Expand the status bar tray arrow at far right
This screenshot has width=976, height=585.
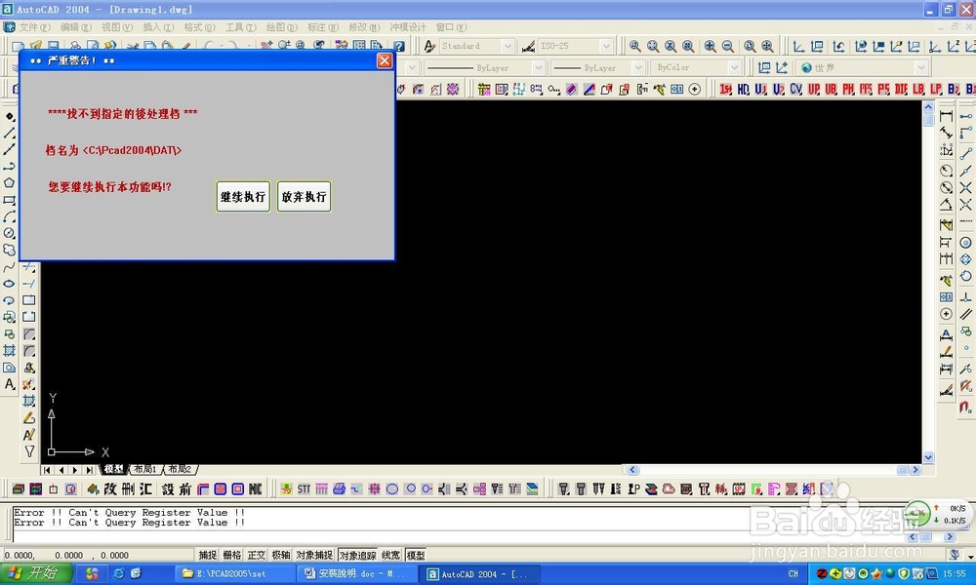pos(970,556)
